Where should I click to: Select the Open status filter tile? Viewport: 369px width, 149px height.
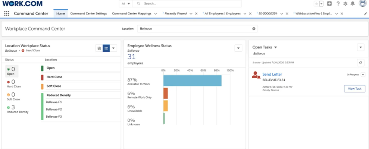click(x=11, y=71)
